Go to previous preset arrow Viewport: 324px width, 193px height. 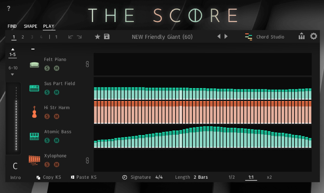click(x=219, y=37)
